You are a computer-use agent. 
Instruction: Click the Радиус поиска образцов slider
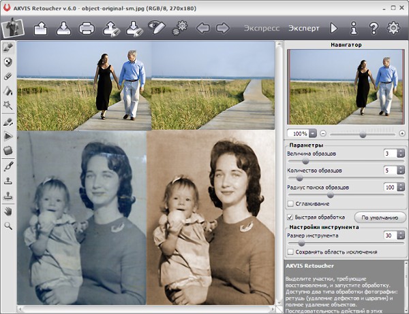coord(346,195)
